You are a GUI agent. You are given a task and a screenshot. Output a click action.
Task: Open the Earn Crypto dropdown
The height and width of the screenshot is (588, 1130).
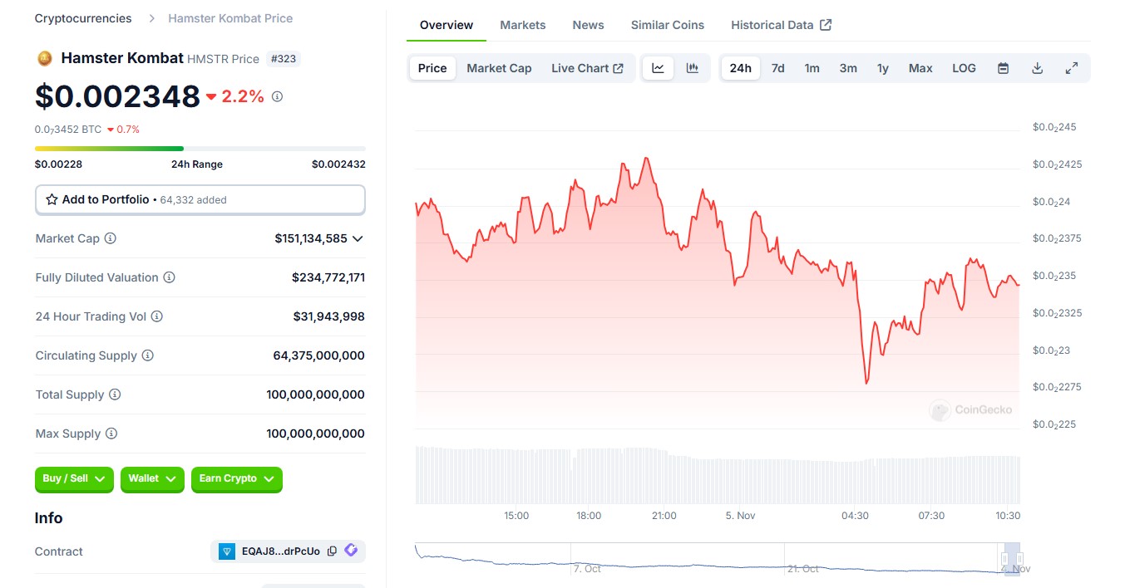coord(236,478)
